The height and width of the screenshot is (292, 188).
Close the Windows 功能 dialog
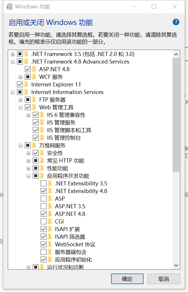click(175, 7)
